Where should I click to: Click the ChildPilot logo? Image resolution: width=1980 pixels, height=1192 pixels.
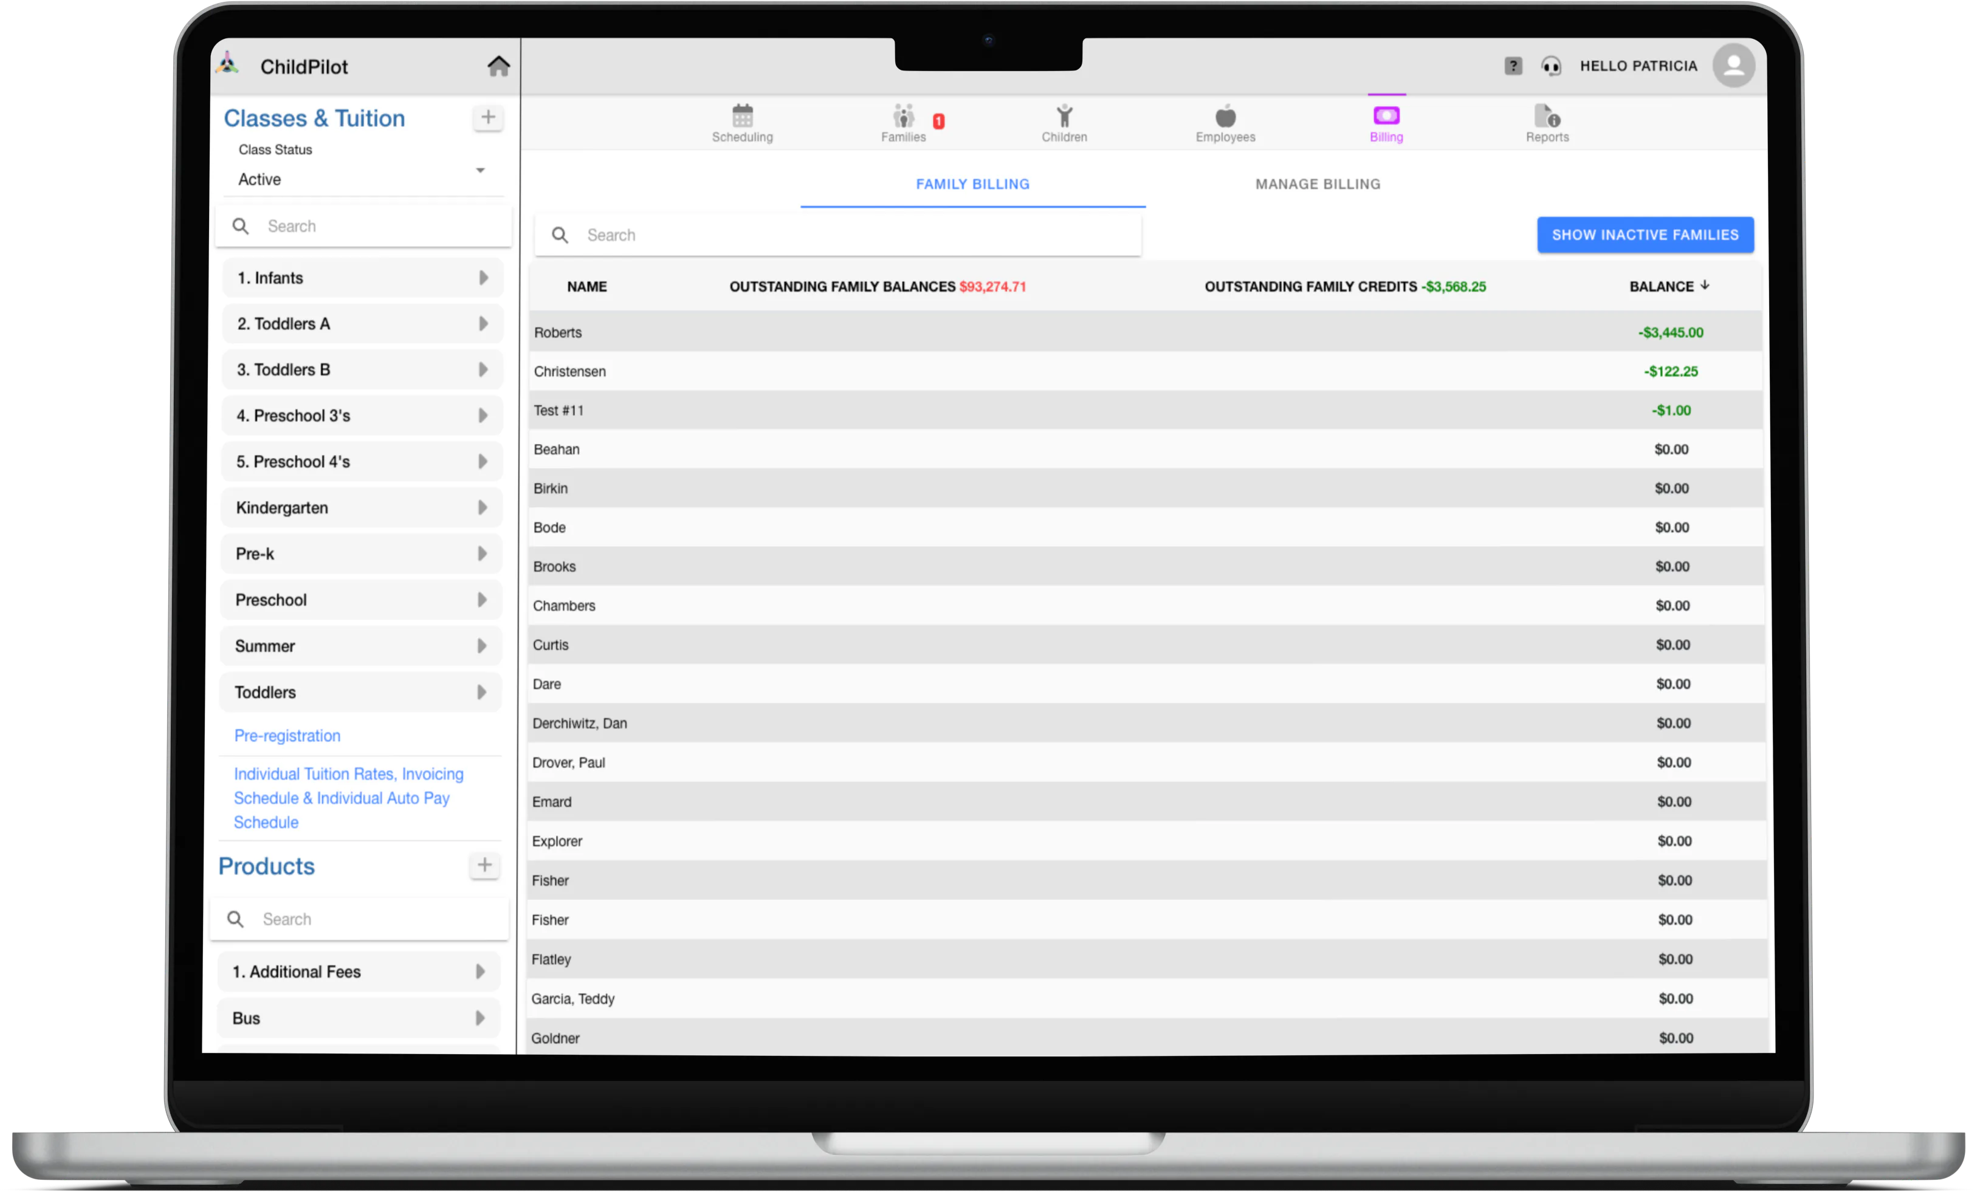coord(228,64)
